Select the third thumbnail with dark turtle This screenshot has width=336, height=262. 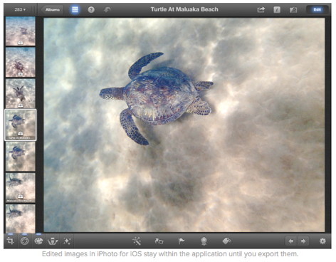click(x=21, y=93)
